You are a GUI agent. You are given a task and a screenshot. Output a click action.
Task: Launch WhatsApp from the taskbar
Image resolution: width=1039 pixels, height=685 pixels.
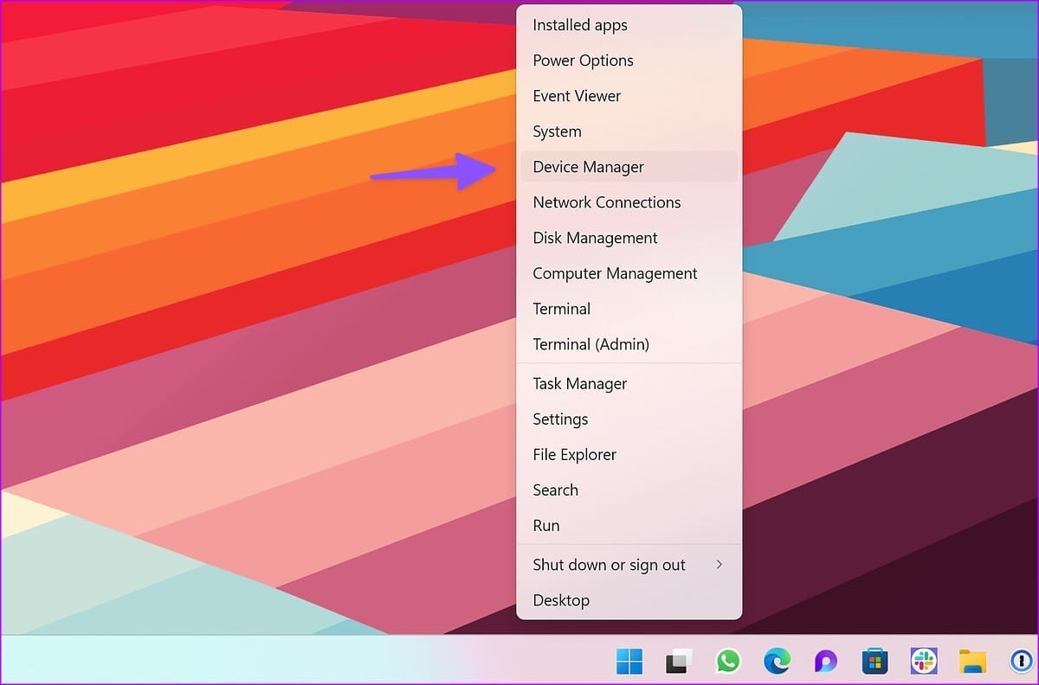(x=728, y=662)
